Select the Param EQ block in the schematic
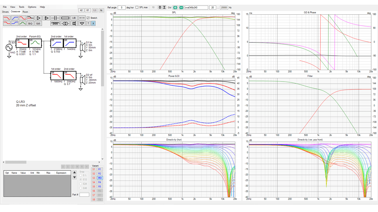Image resolution: width=378 pixels, height=212 pixels. pyautogui.click(x=35, y=43)
